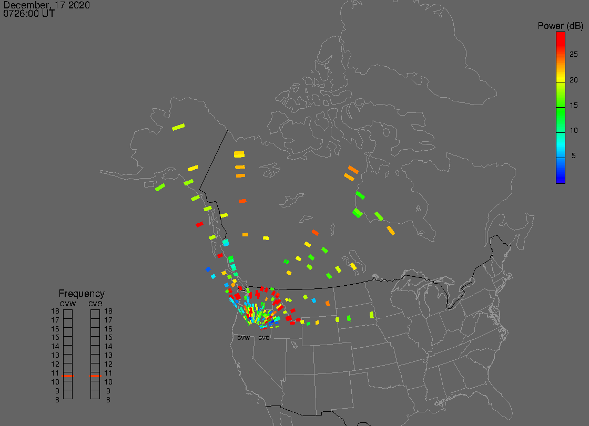This screenshot has width=589, height=426.
Task: Click the 'cvw' column header under Frequency
Action: click(x=68, y=303)
